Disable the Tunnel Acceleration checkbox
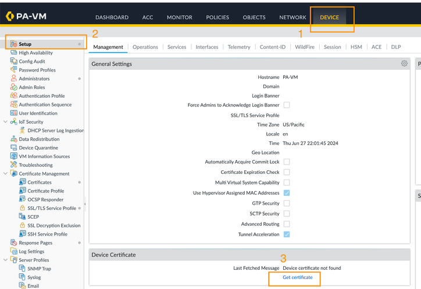421x289 pixels. point(287,234)
